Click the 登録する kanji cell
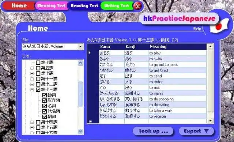The image size is (234, 142). click(136, 116)
